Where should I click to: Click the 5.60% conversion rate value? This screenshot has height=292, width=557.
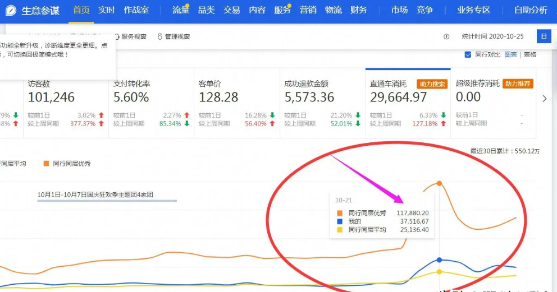click(x=131, y=97)
